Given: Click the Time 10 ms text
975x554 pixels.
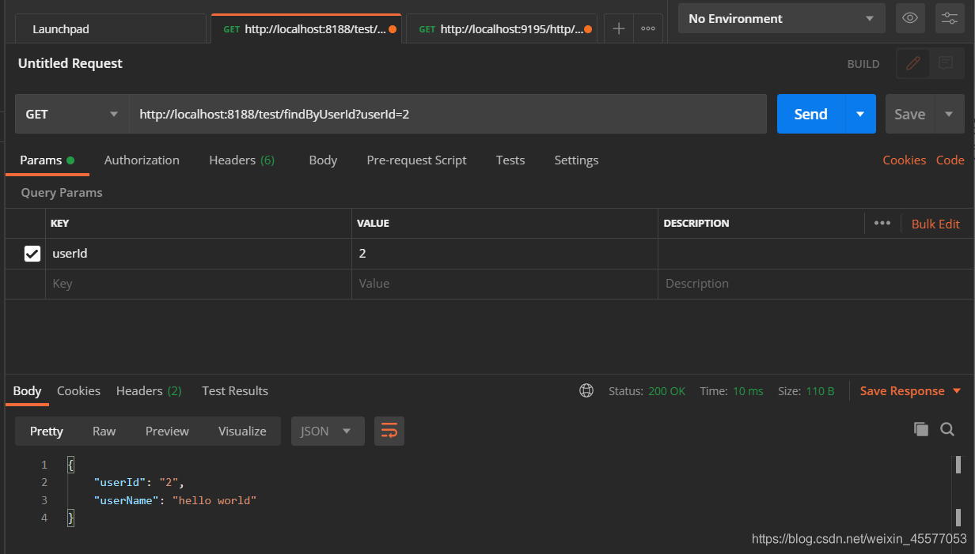Looking at the screenshot, I should click(x=731, y=391).
